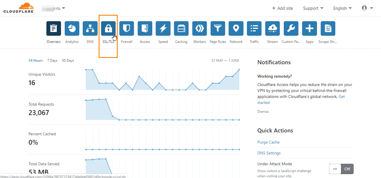This screenshot has height=178, width=381.
Task: Open the Stream cloud icon
Action: (273, 29)
